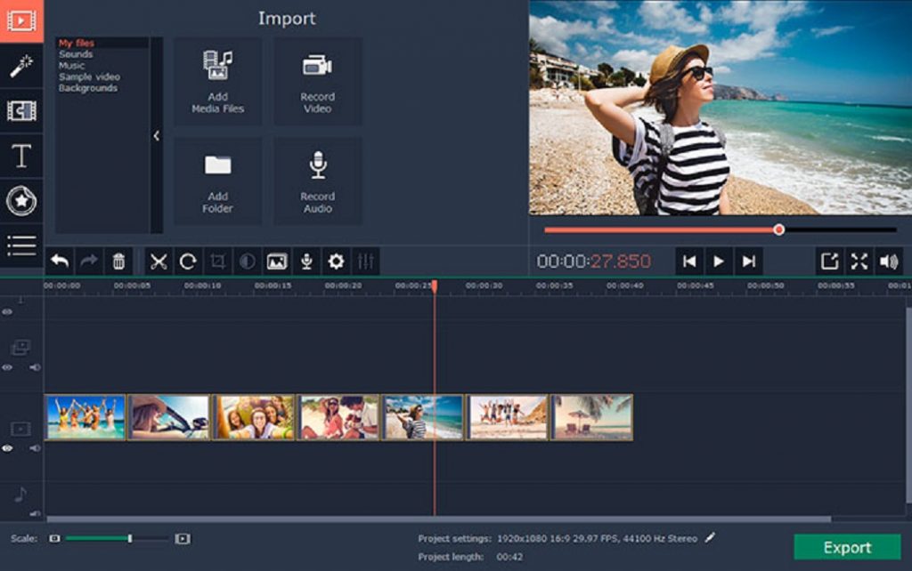Click the green Export button
This screenshot has height=571, width=912.
(846, 547)
